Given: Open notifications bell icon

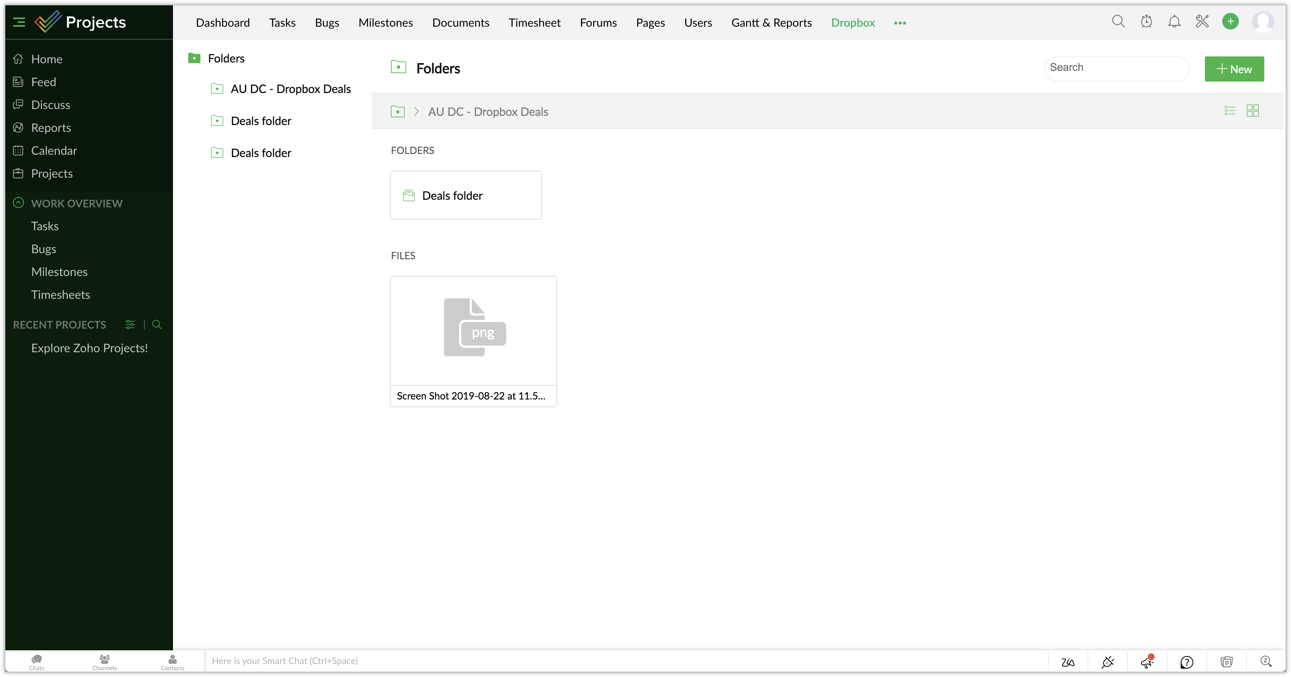Looking at the screenshot, I should click(x=1174, y=22).
